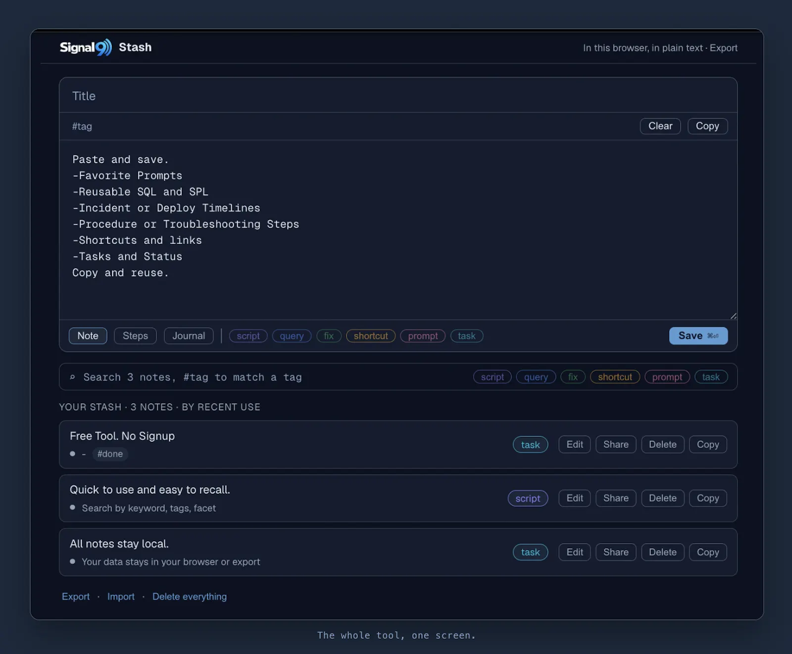The height and width of the screenshot is (654, 792).
Task: Delete the Free Tool. No Signup note
Action: pyautogui.click(x=663, y=444)
